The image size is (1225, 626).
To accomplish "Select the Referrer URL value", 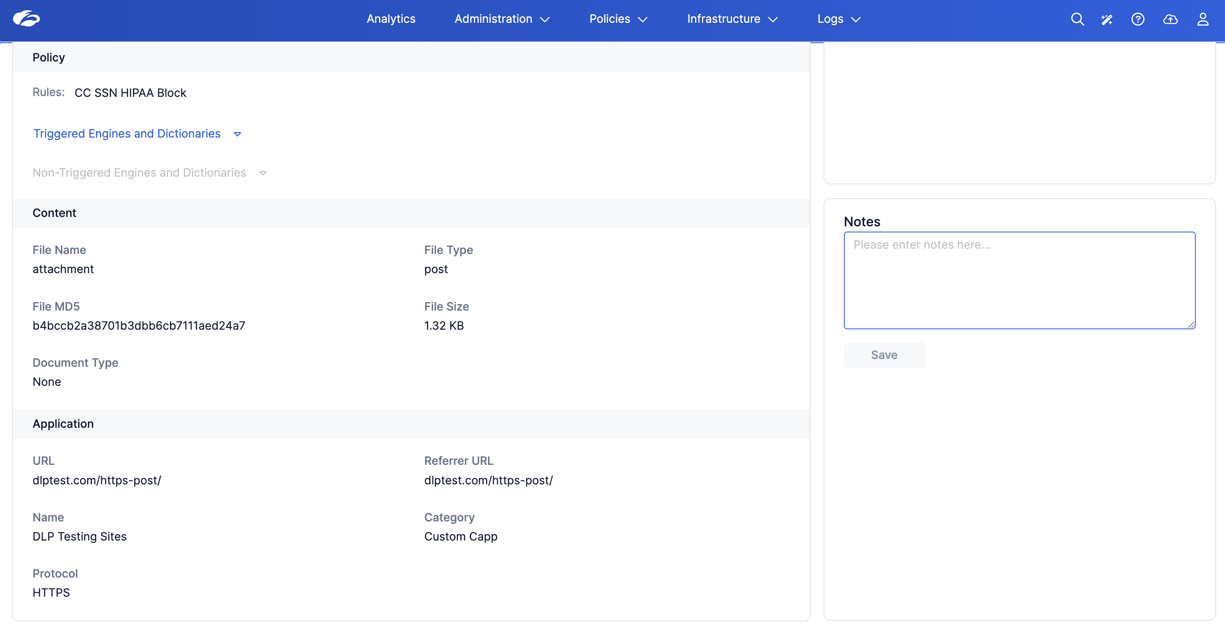I will point(488,480).
